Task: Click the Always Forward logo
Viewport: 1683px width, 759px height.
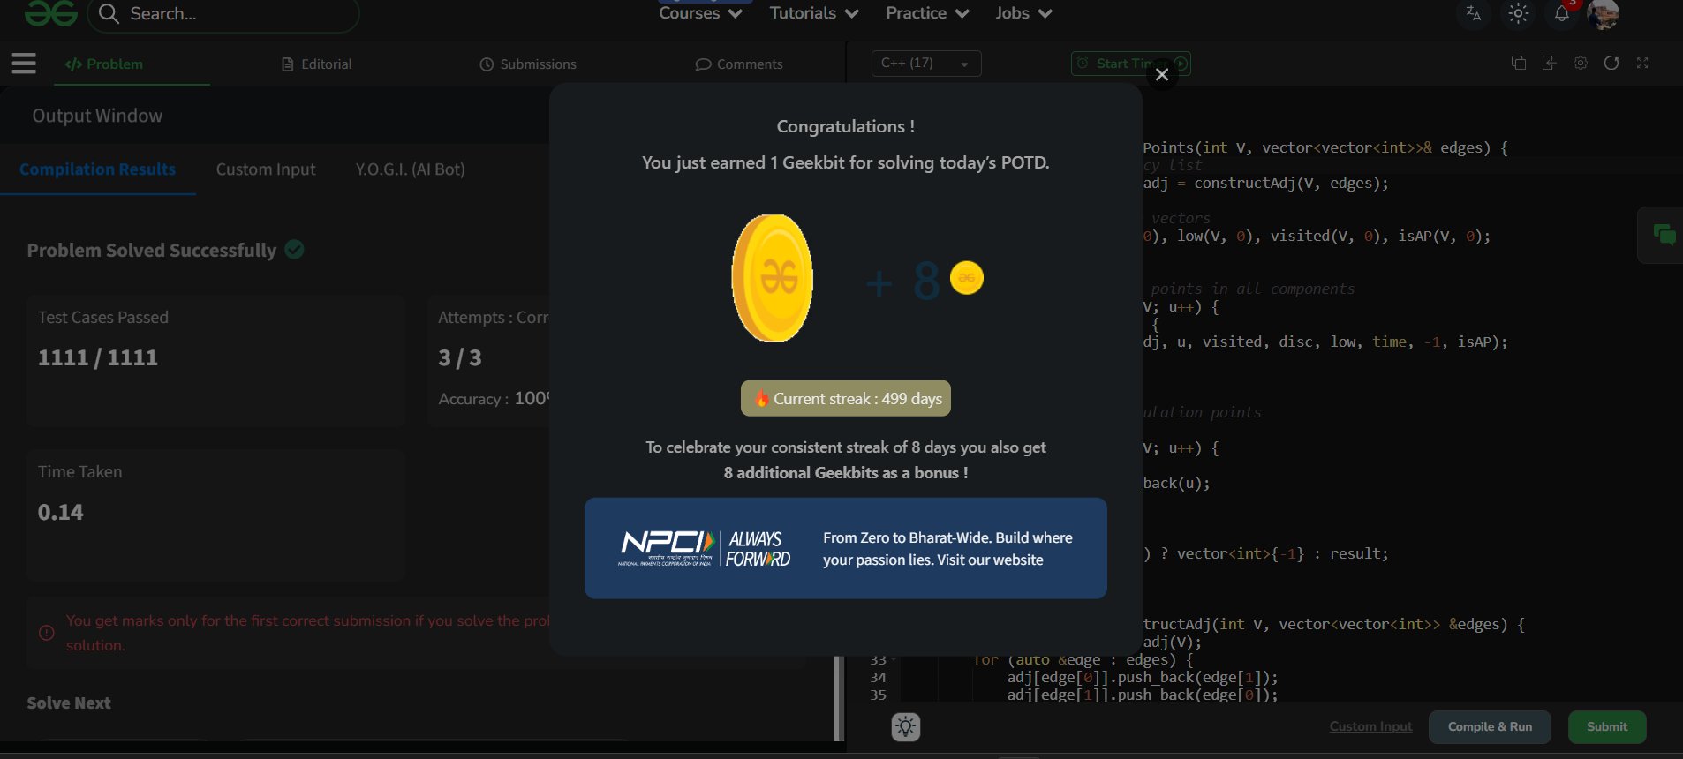Action: 758,548
